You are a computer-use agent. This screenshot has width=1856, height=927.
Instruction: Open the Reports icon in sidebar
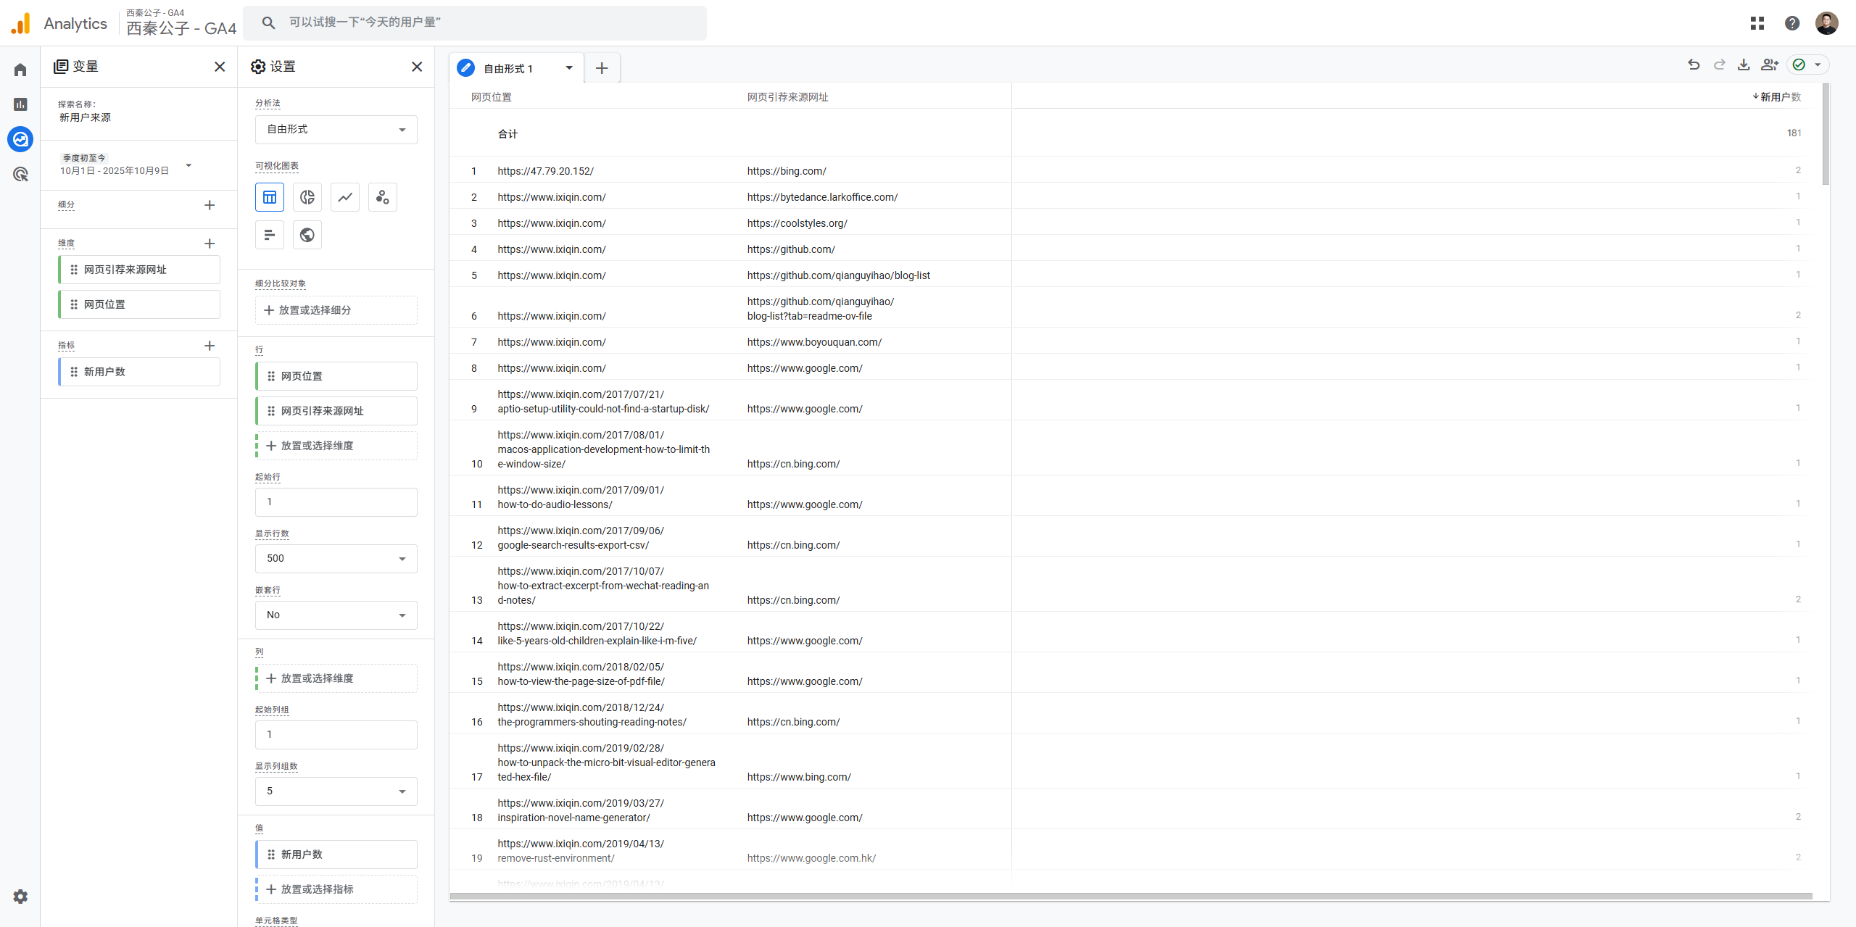click(20, 104)
